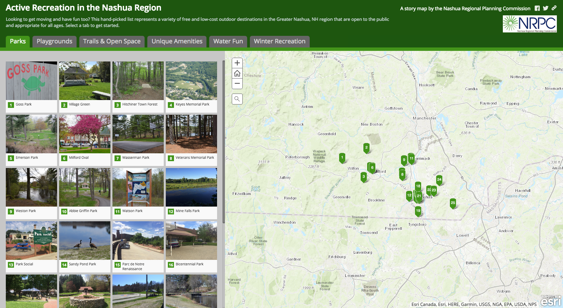The image size is (563, 308).
Task: Click the story map title text
Action: point(83,8)
